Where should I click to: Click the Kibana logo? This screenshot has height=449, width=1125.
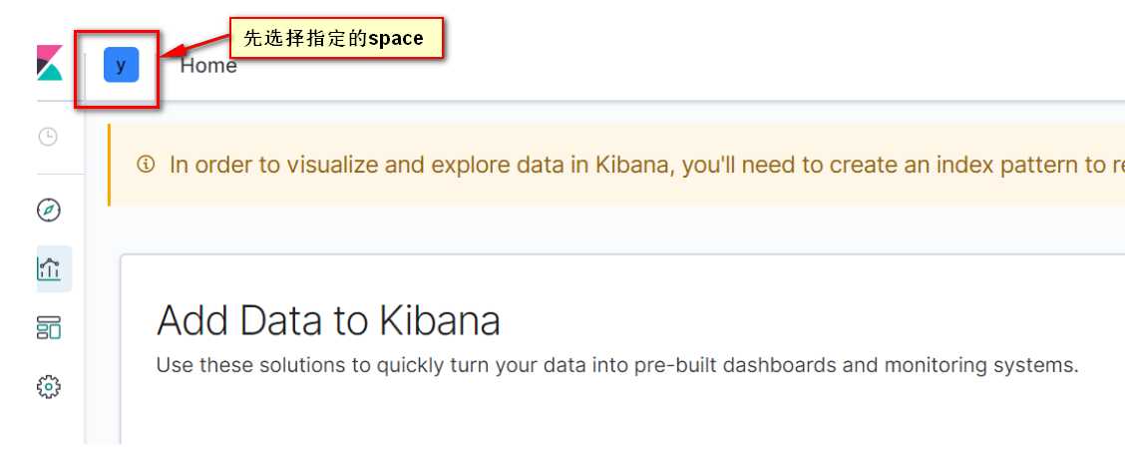coord(49,64)
